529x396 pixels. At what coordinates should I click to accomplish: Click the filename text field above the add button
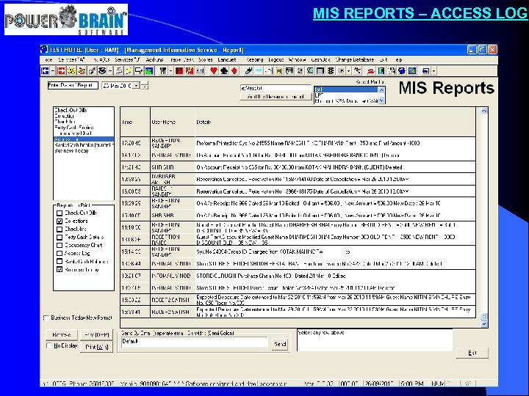pyautogui.click(x=276, y=88)
